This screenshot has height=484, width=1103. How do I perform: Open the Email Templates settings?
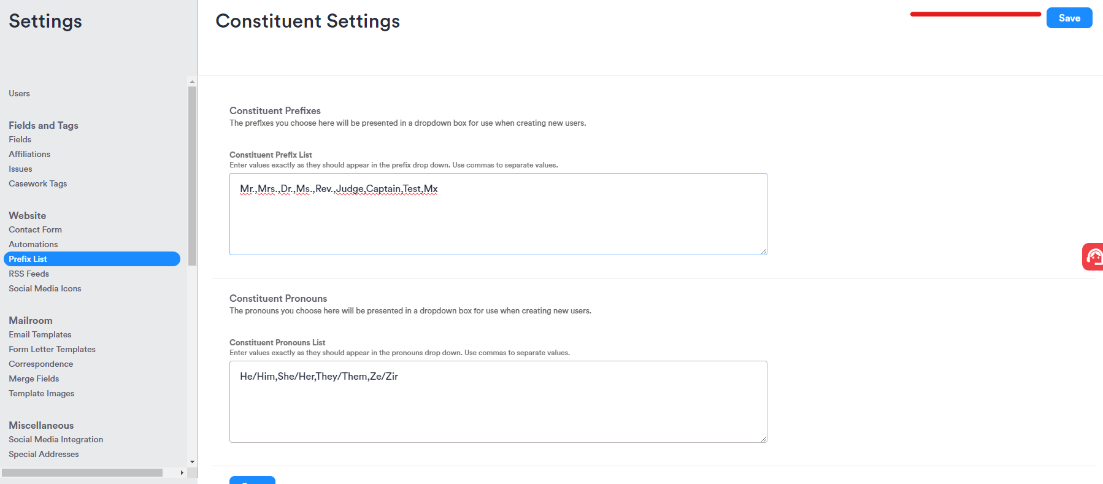tap(40, 334)
